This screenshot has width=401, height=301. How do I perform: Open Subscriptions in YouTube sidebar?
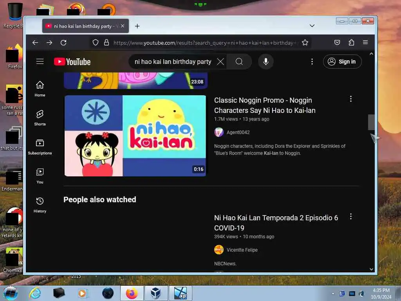point(40,147)
